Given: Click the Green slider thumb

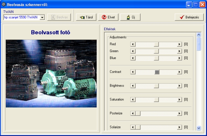Looking at the screenshot, I should [x=156, y=51].
